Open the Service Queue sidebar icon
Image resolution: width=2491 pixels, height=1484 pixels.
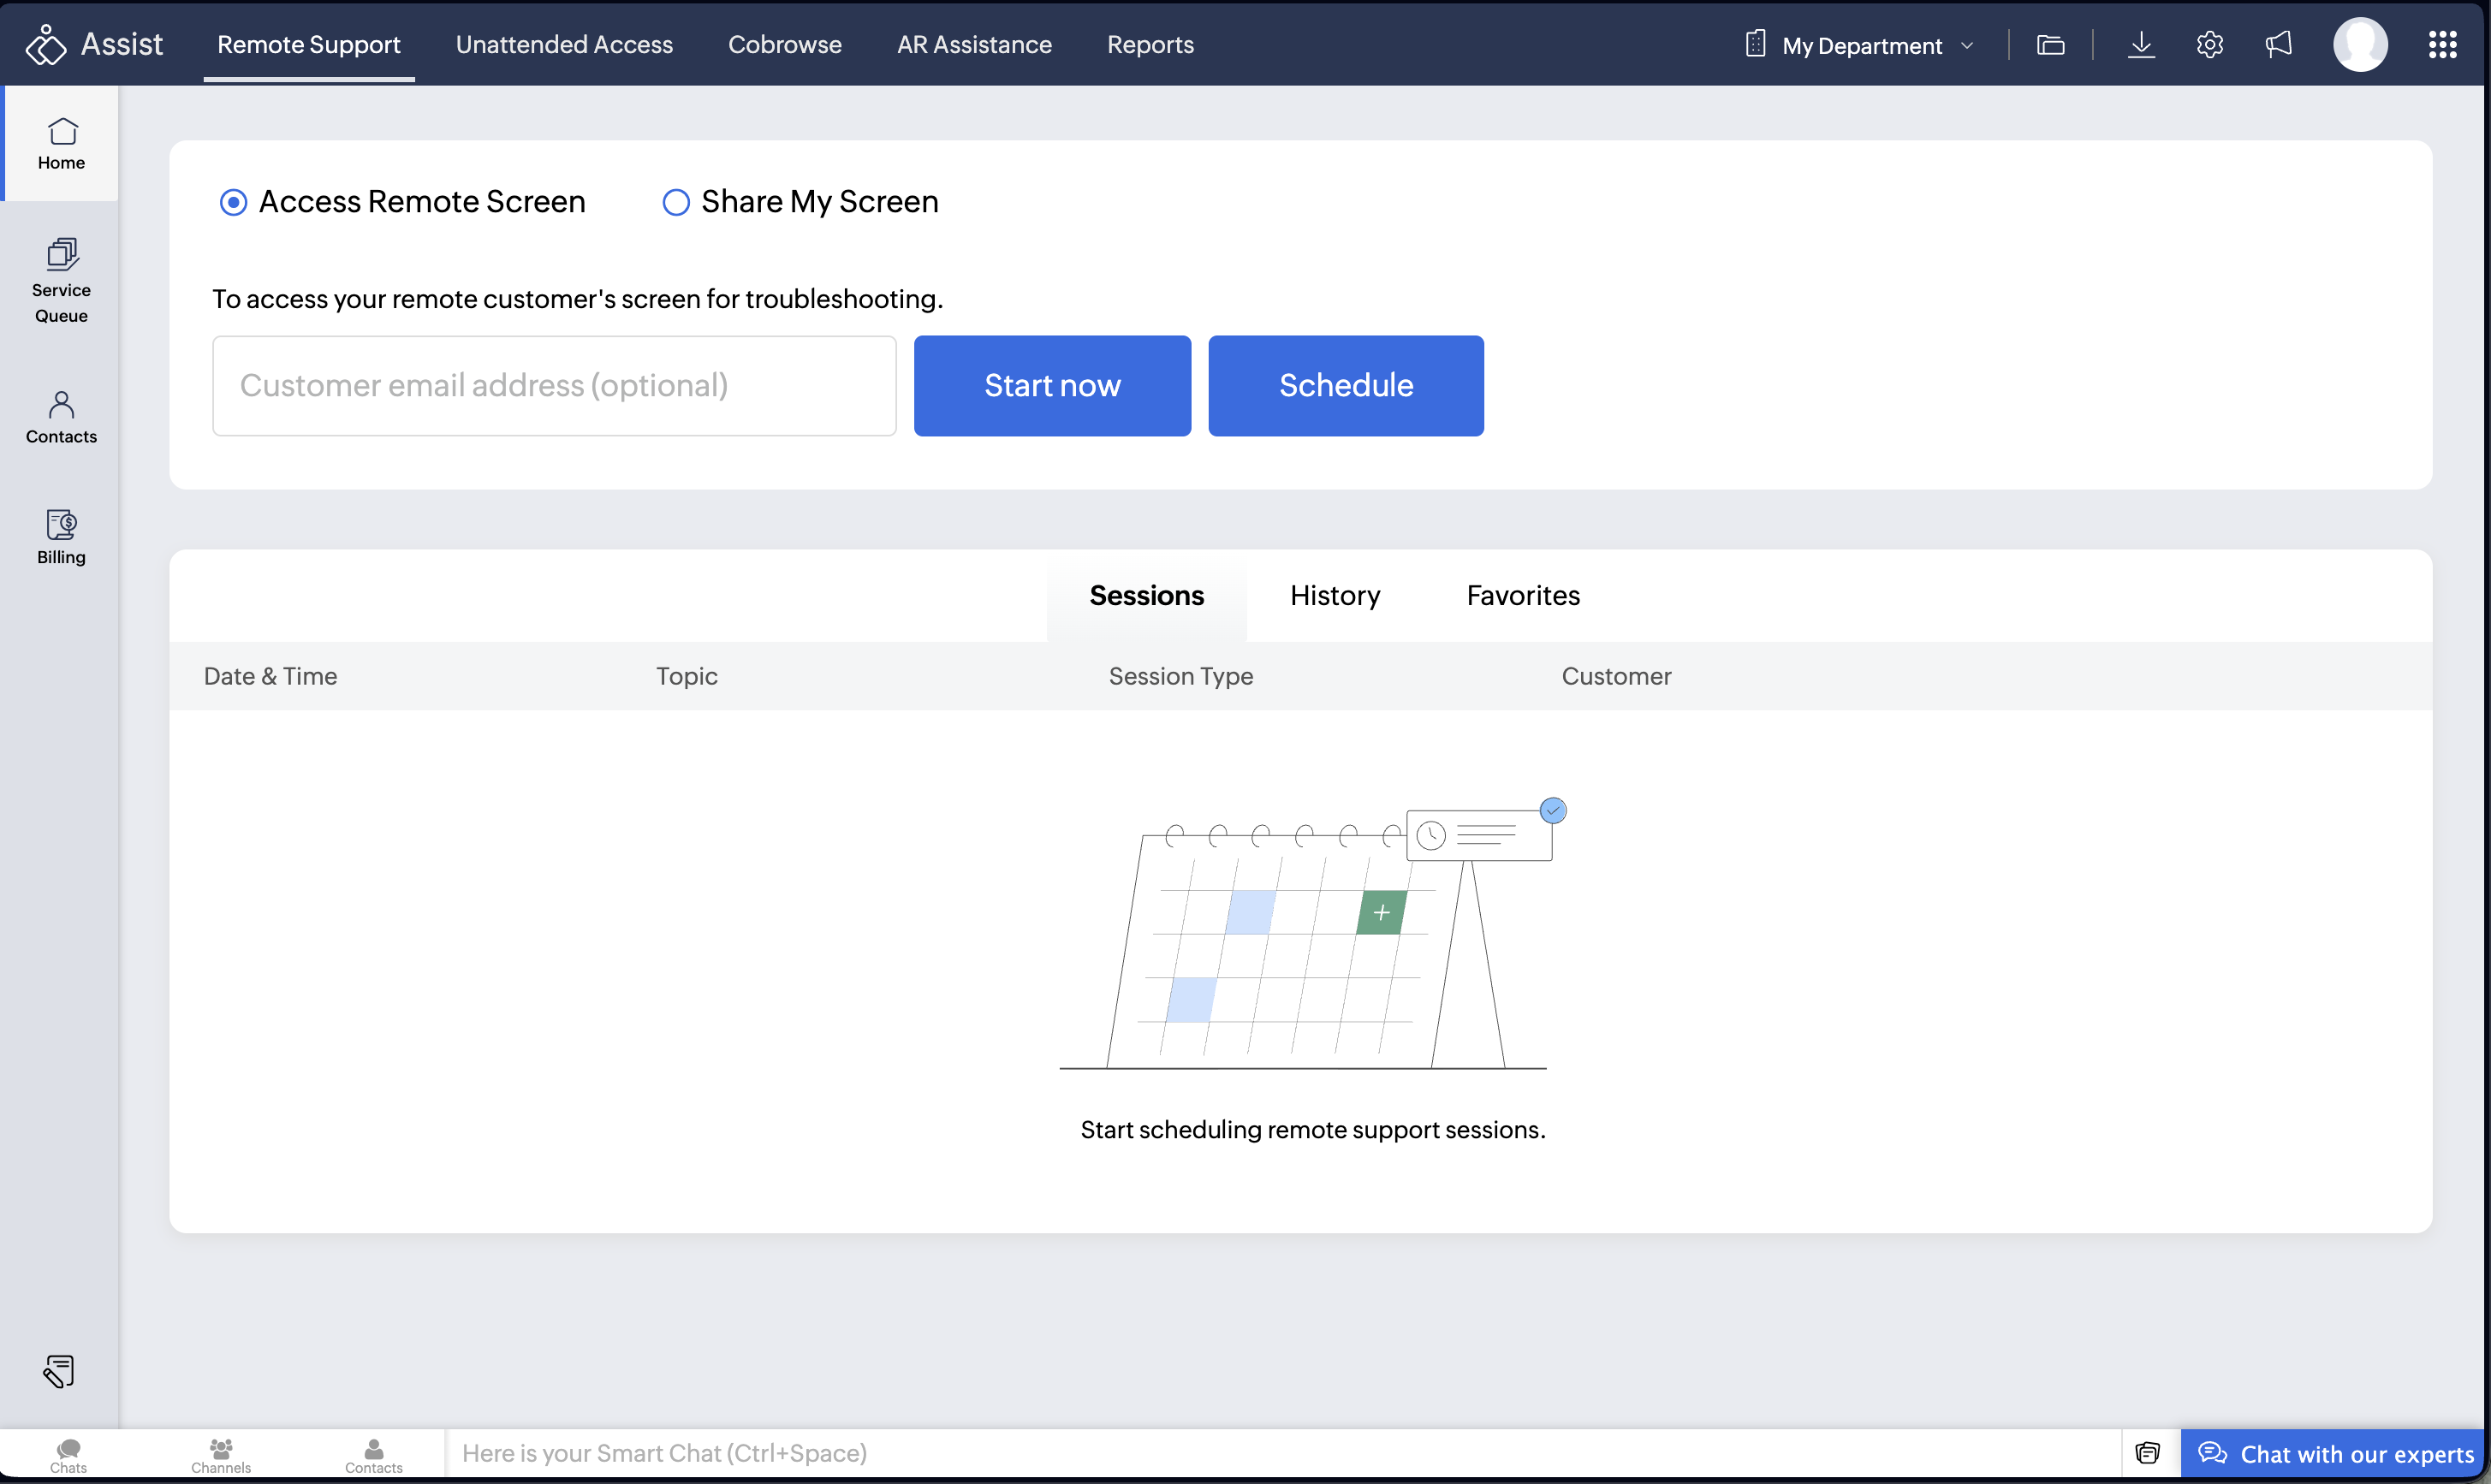(61, 280)
